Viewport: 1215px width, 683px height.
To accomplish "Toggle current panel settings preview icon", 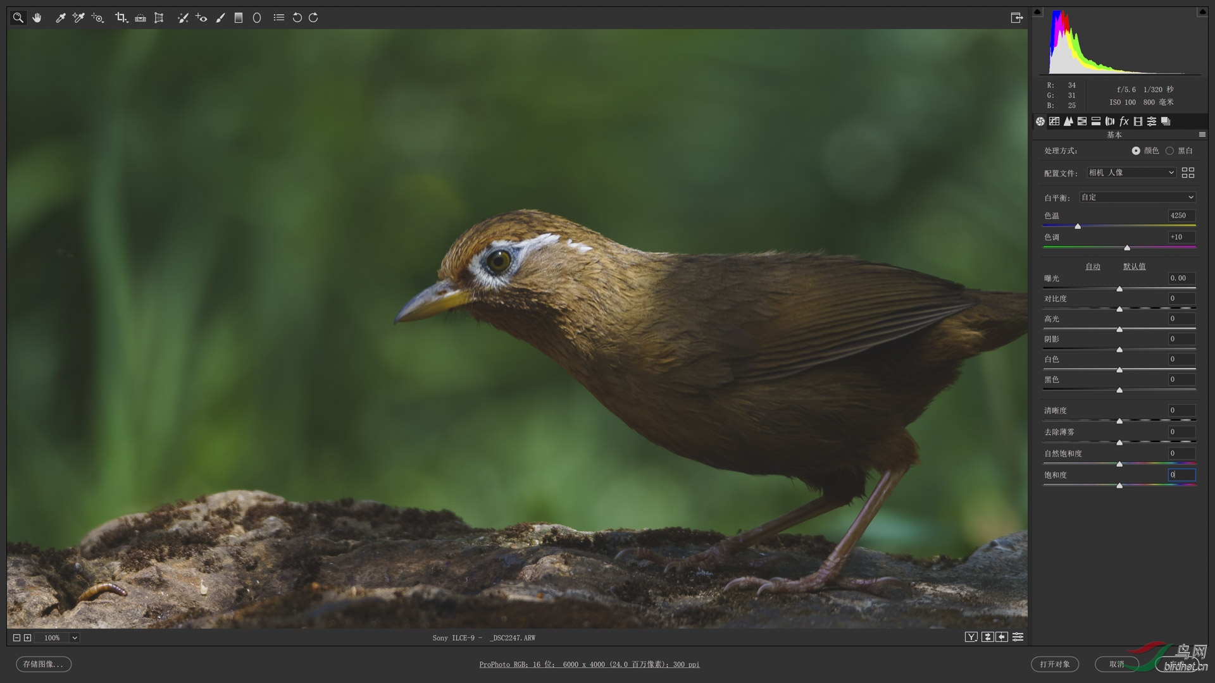I will tap(1018, 637).
